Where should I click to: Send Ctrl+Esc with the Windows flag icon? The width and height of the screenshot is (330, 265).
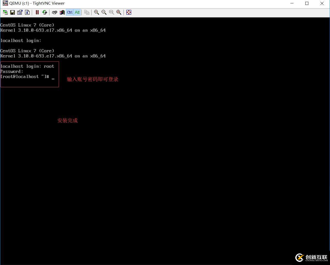(62, 12)
